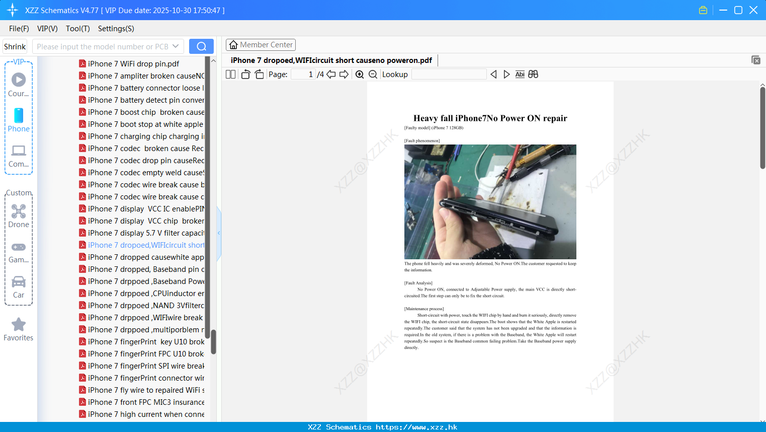Click the XZZ app logo in title bar
Viewport: 766px width, 432px height.
pos(12,10)
